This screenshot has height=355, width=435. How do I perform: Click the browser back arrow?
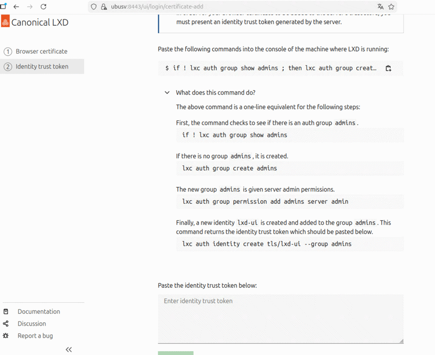point(16,7)
